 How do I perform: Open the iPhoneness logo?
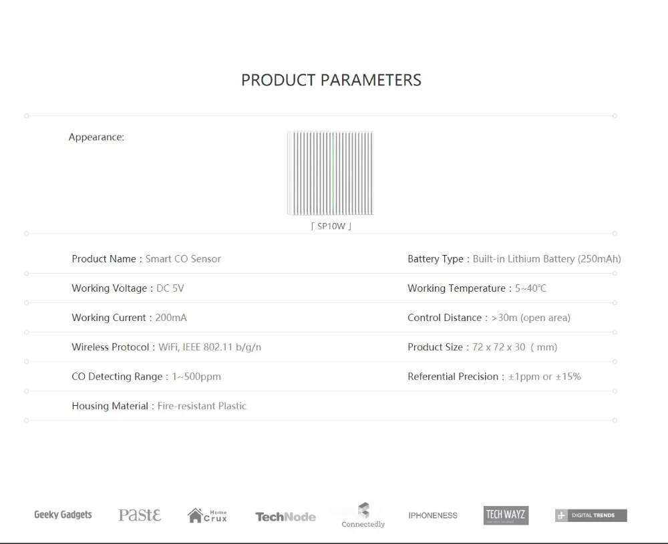coord(433,515)
